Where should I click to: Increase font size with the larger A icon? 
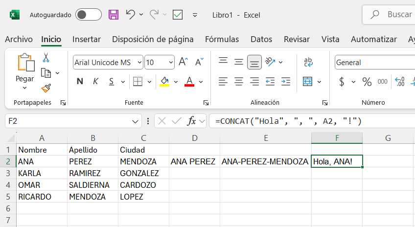(x=183, y=62)
